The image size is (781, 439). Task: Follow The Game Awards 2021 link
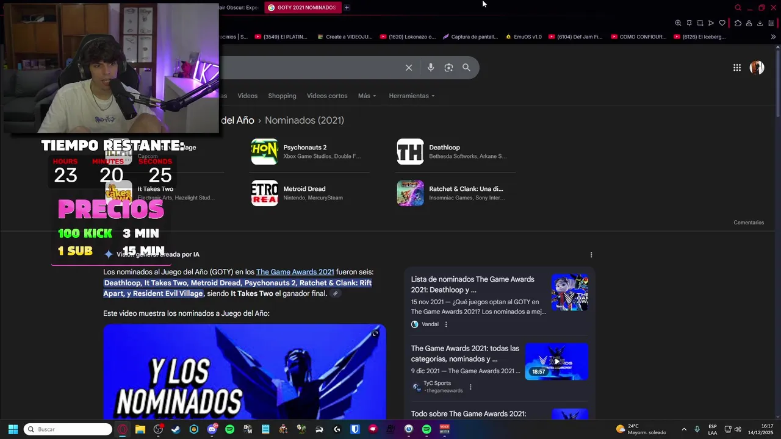click(x=295, y=272)
